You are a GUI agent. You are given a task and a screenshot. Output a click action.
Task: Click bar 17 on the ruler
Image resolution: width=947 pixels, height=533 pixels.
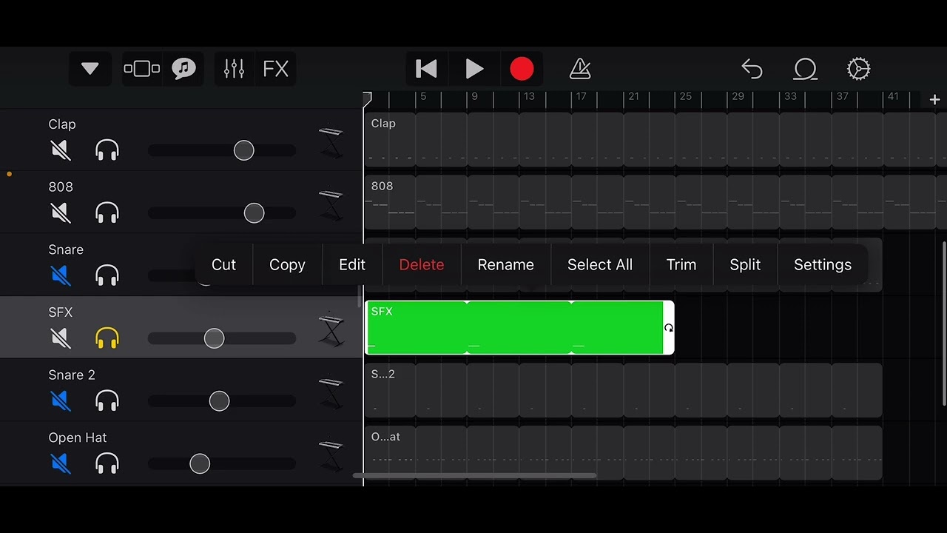[582, 97]
